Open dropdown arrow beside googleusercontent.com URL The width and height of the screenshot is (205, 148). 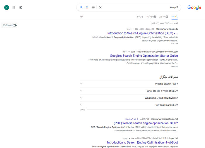tap(129, 52)
